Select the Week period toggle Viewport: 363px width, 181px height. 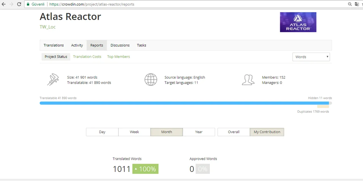pyautogui.click(x=134, y=132)
